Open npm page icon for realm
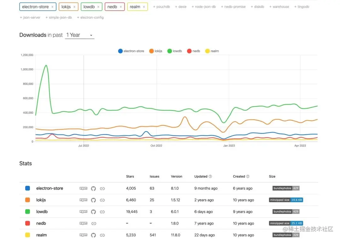Viewport: 340px width, 239px height. click(83, 235)
